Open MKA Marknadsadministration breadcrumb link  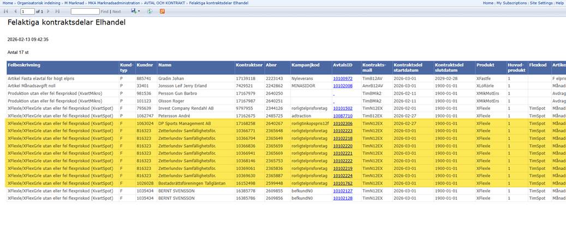point(114,3)
